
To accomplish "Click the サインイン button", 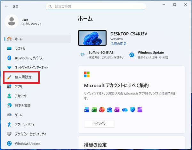I will point(99,124).
